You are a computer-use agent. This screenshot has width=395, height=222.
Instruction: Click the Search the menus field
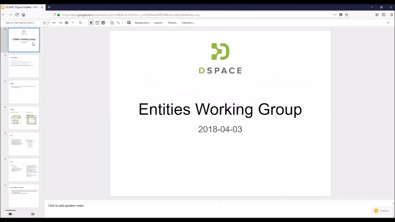pyautogui.click(x=22, y=23)
